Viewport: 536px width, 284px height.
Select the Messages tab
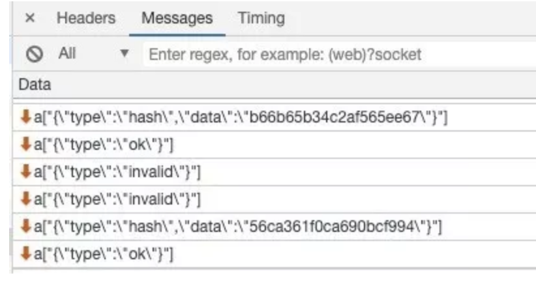tap(176, 19)
